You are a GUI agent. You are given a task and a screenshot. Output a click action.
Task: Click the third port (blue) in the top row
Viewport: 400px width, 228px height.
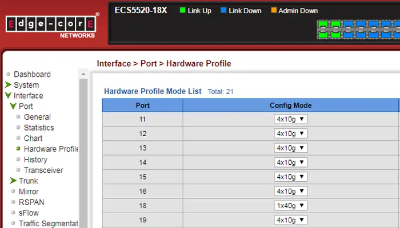348,24
